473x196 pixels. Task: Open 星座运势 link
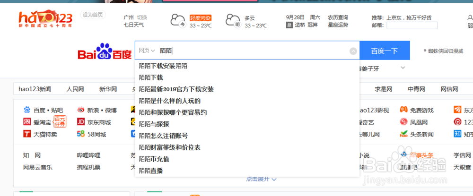[x=338, y=25]
